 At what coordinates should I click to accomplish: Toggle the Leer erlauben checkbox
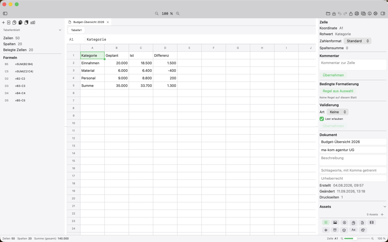pos(322,119)
